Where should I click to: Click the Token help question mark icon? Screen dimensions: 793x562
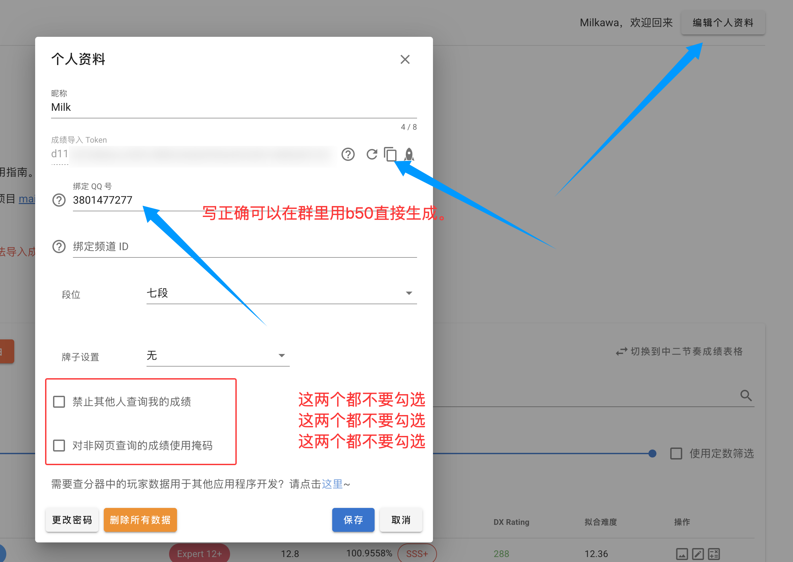click(348, 154)
